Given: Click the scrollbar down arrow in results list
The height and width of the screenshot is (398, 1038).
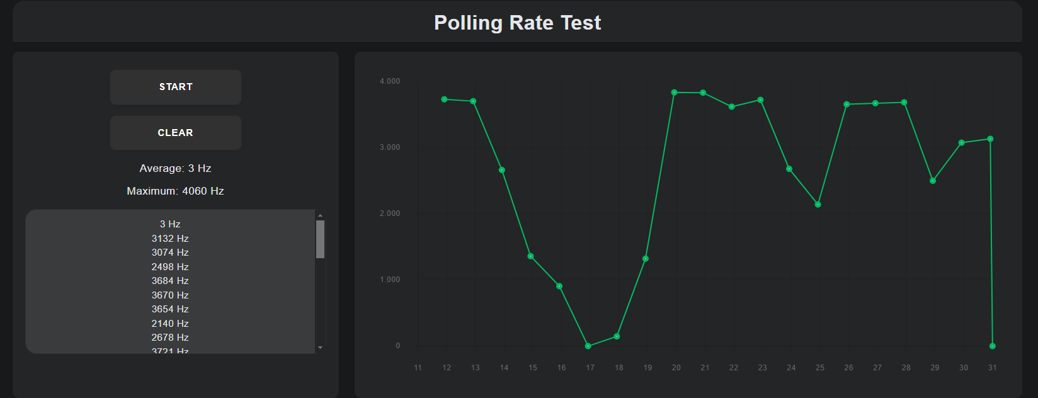Looking at the screenshot, I should tap(320, 348).
